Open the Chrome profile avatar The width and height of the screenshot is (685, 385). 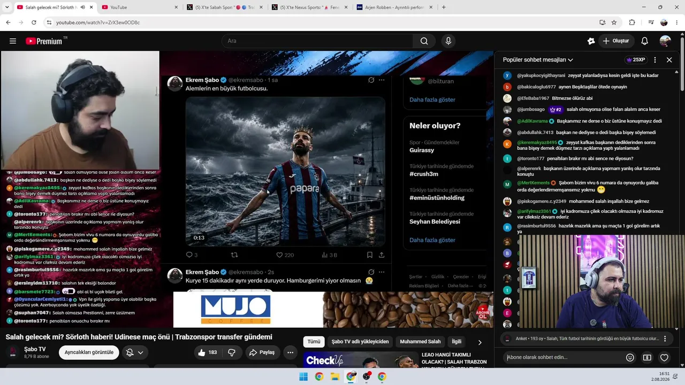(664, 22)
